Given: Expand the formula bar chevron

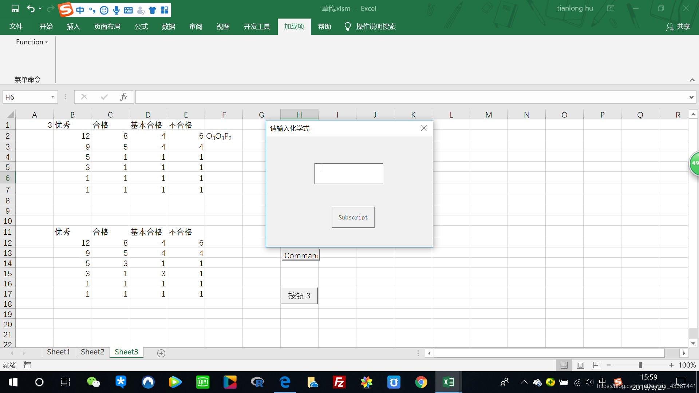Looking at the screenshot, I should (691, 97).
